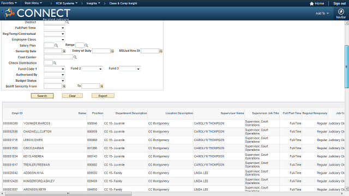Open the NavBar compass icon
The image size is (349, 196).
341,11
